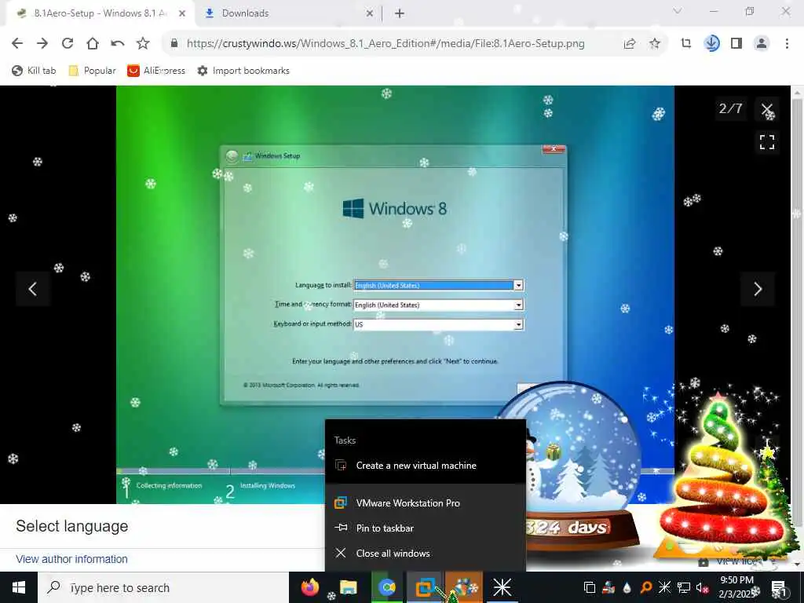Show the previous gallery image
Viewport: 804px width, 603px height.
pos(33,289)
